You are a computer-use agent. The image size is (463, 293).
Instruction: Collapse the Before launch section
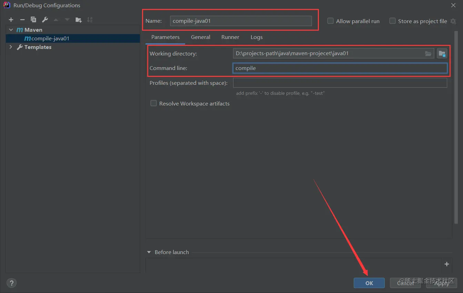point(149,252)
